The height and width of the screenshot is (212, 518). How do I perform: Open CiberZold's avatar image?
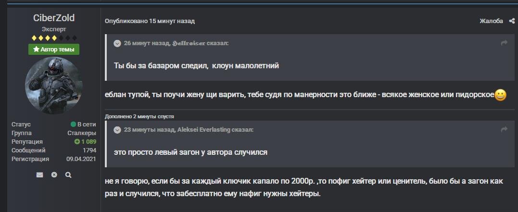54,86
